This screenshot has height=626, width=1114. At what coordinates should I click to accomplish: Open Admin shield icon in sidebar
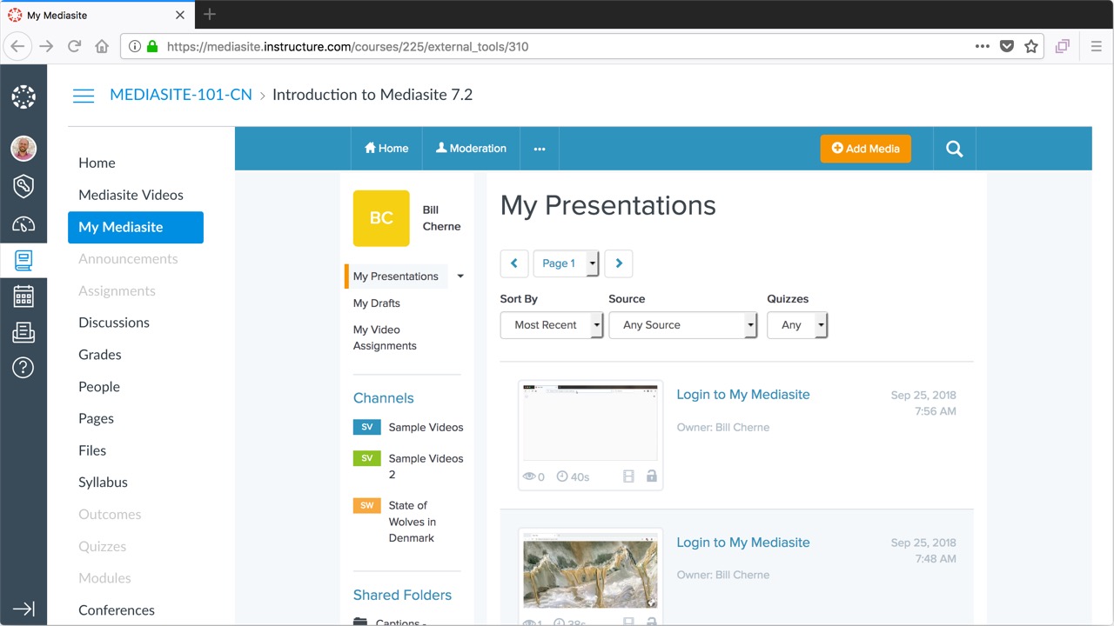point(23,186)
